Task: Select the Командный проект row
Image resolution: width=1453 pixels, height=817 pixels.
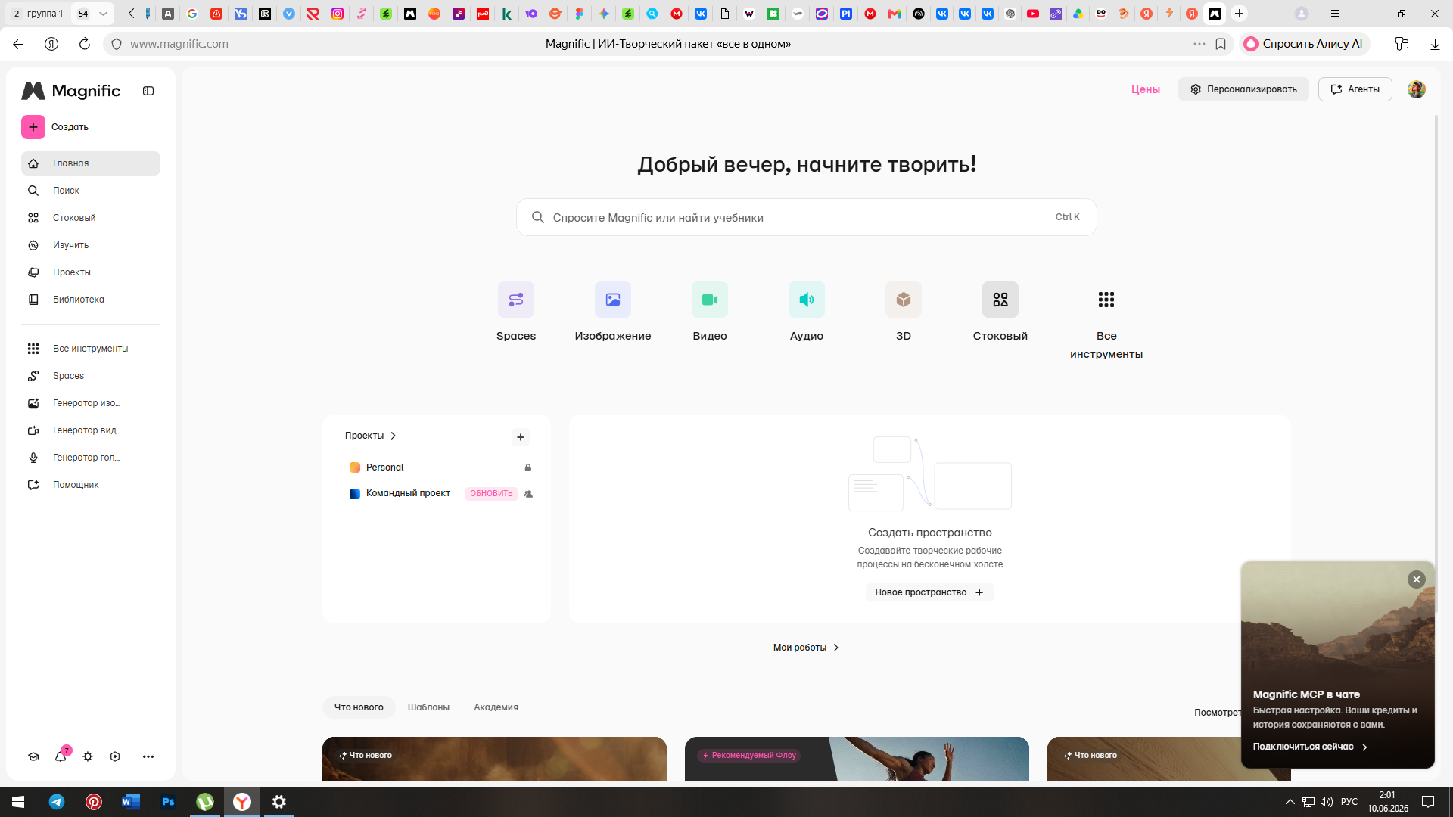Action: pos(440,493)
